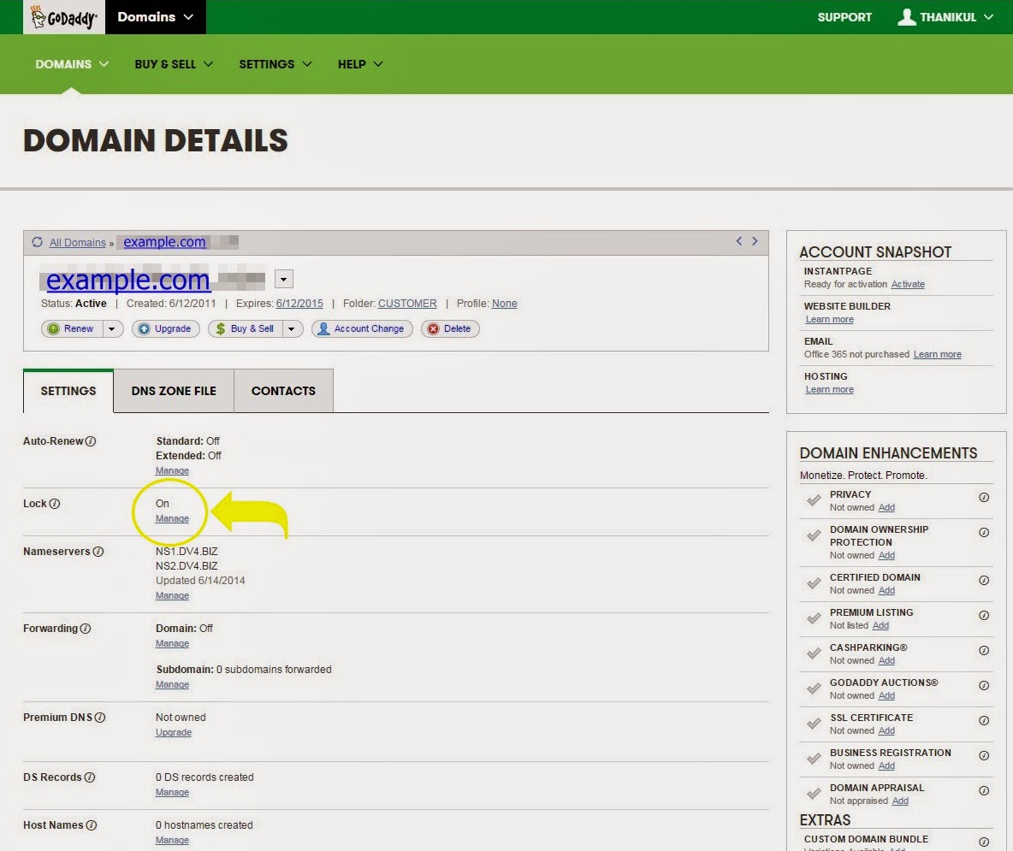Screen dimensions: 1013x851
Task: Click Manage under Subdomain forwarding
Action: pos(173,684)
